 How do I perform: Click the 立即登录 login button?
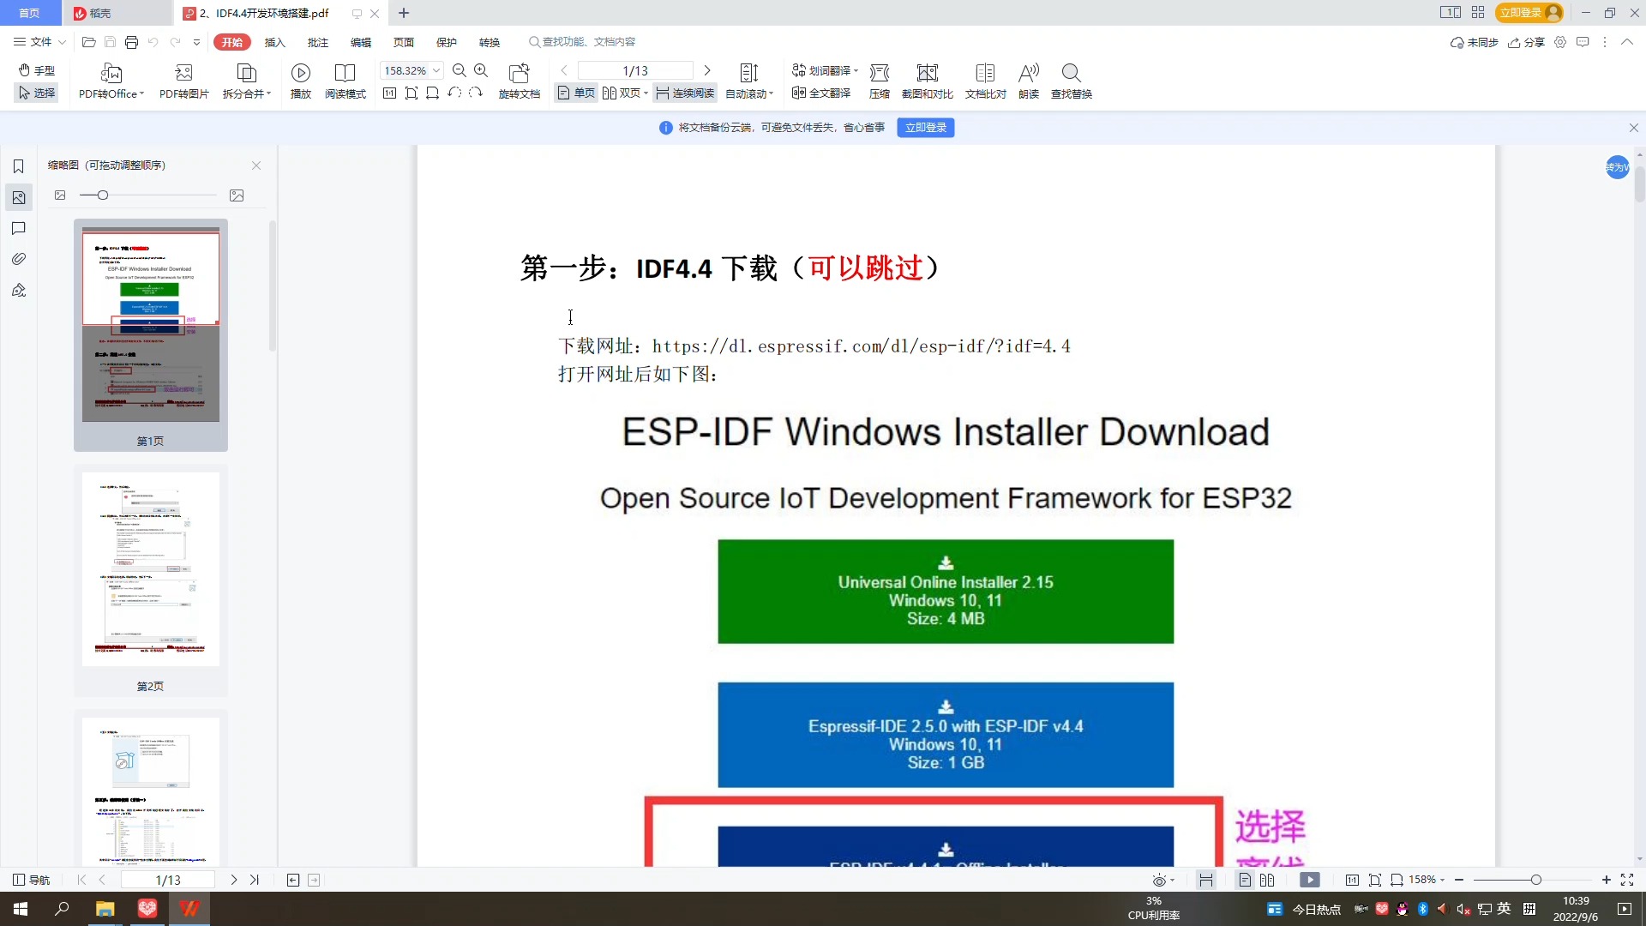point(925,127)
